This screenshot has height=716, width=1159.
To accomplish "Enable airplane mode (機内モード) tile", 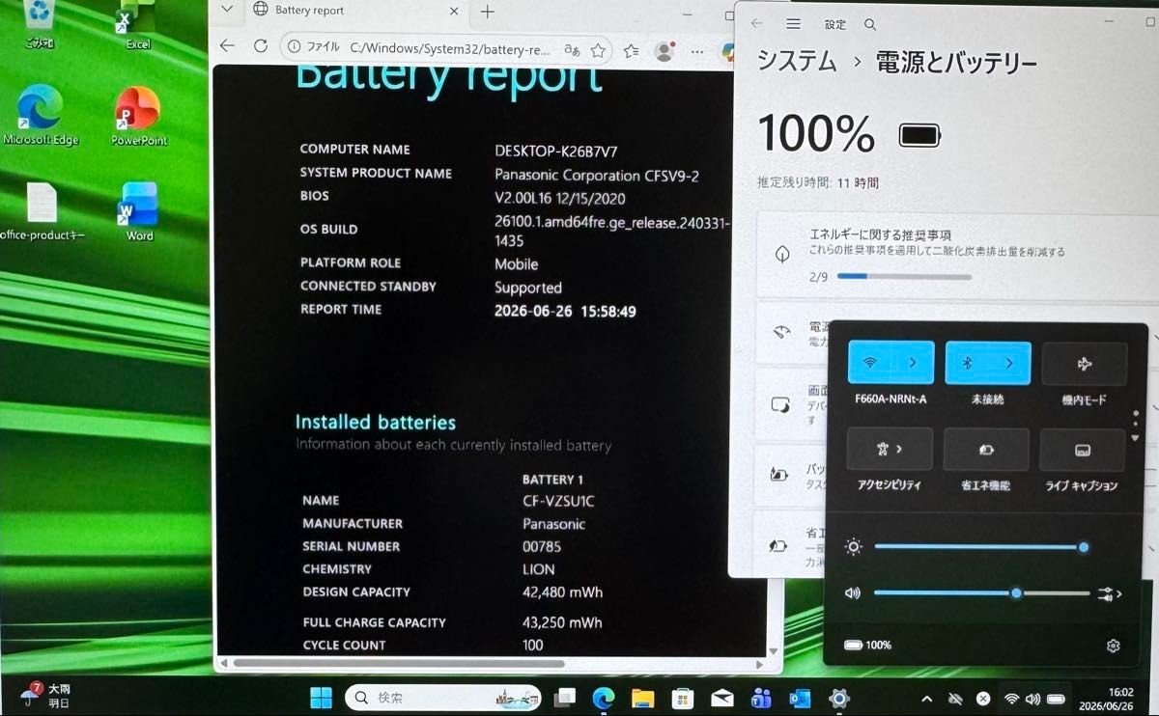I will (x=1084, y=364).
